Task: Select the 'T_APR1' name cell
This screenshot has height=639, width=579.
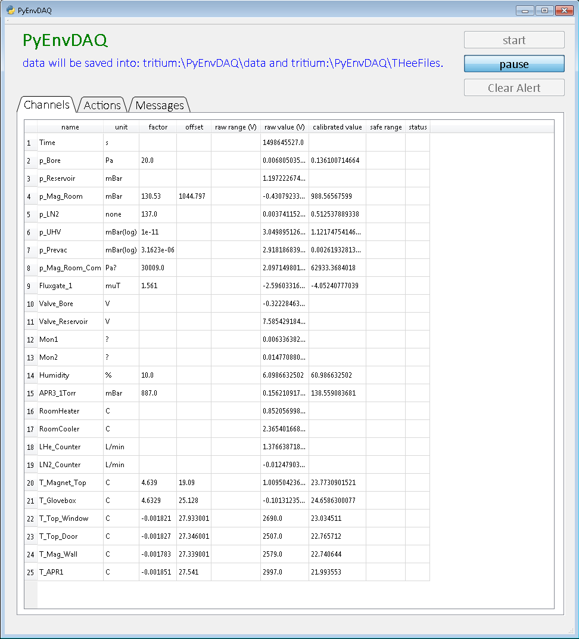Action: [x=70, y=572]
